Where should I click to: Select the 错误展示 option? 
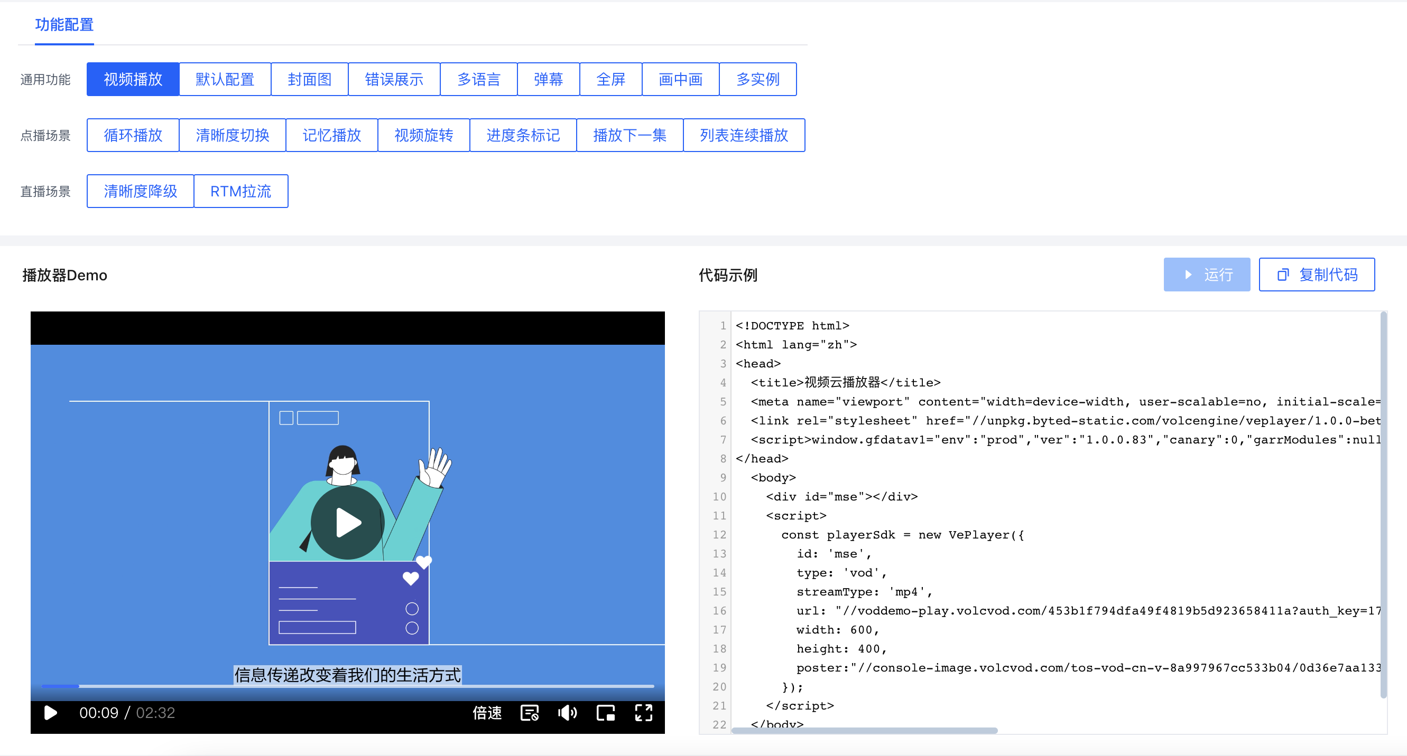394,79
